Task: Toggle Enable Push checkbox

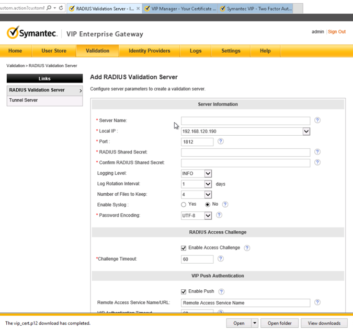Action: pyautogui.click(x=184, y=291)
